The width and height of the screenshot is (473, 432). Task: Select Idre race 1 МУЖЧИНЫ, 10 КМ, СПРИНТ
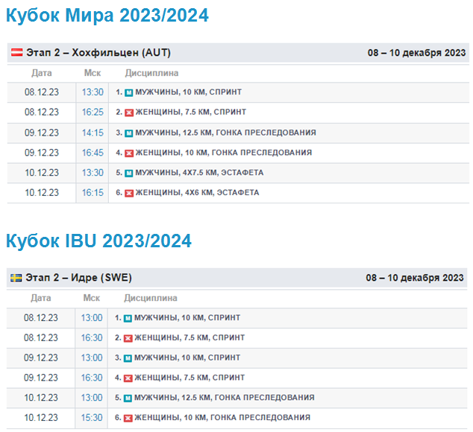(x=187, y=318)
